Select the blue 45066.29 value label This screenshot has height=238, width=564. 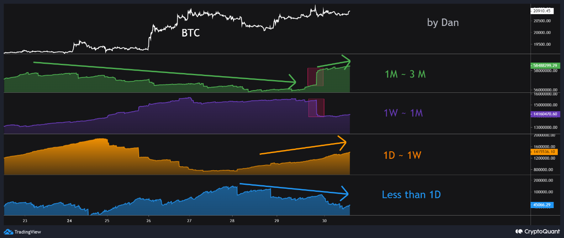(x=542, y=205)
